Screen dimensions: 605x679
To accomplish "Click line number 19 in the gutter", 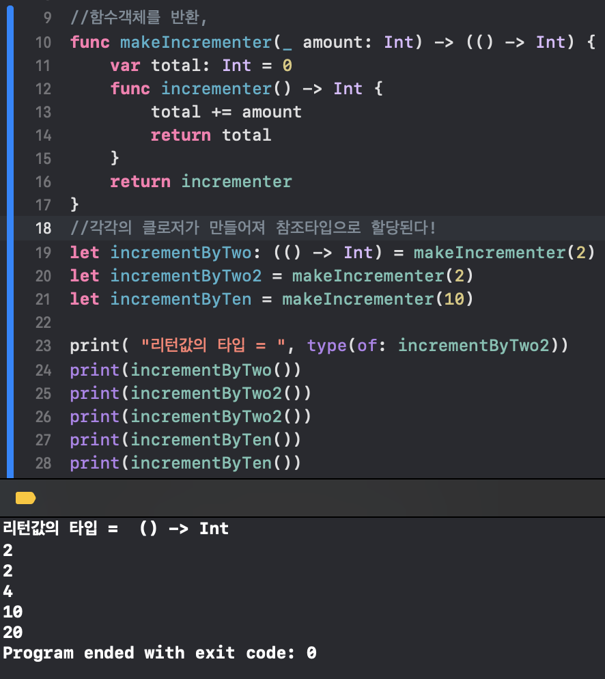I will pyautogui.click(x=43, y=253).
